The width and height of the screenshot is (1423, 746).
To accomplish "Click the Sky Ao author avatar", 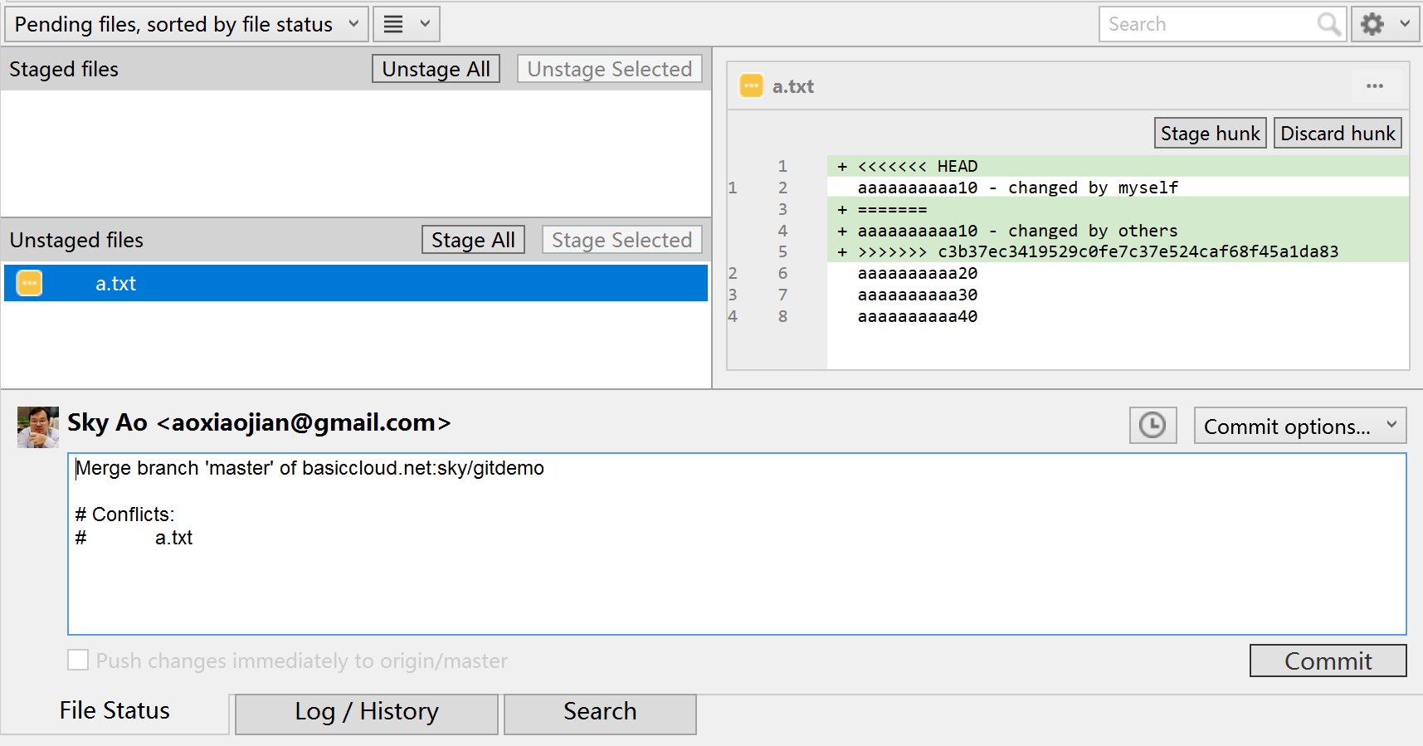I will coord(38,427).
